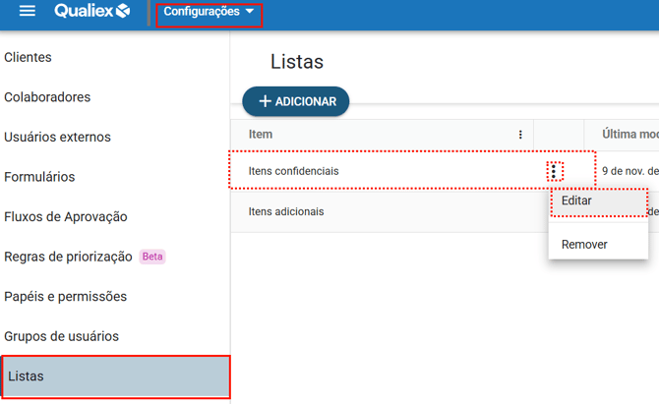The image size is (659, 404).
Task: Open Formulários settings page
Action: click(39, 177)
